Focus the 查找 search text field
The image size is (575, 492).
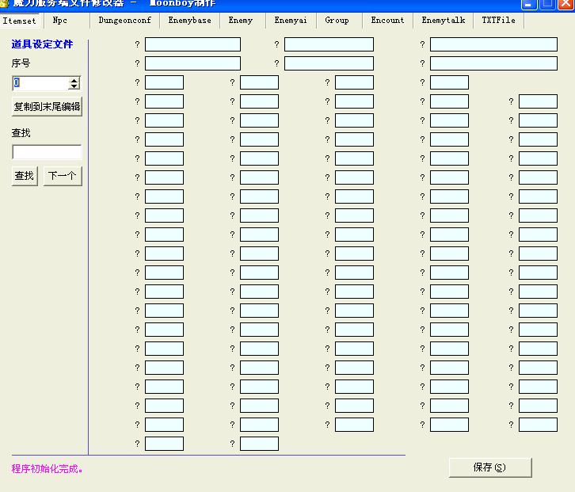coord(47,152)
